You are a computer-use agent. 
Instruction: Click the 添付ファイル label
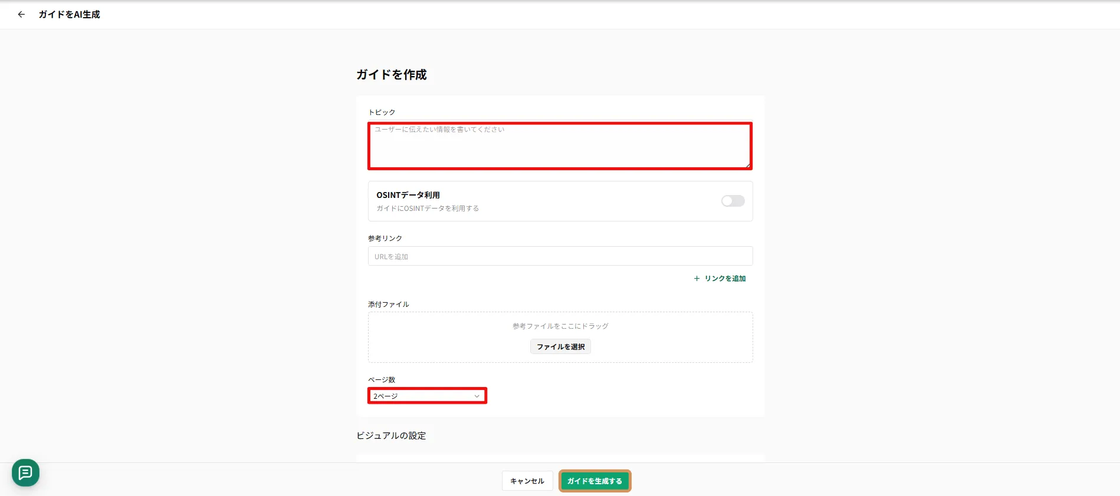[x=389, y=304]
